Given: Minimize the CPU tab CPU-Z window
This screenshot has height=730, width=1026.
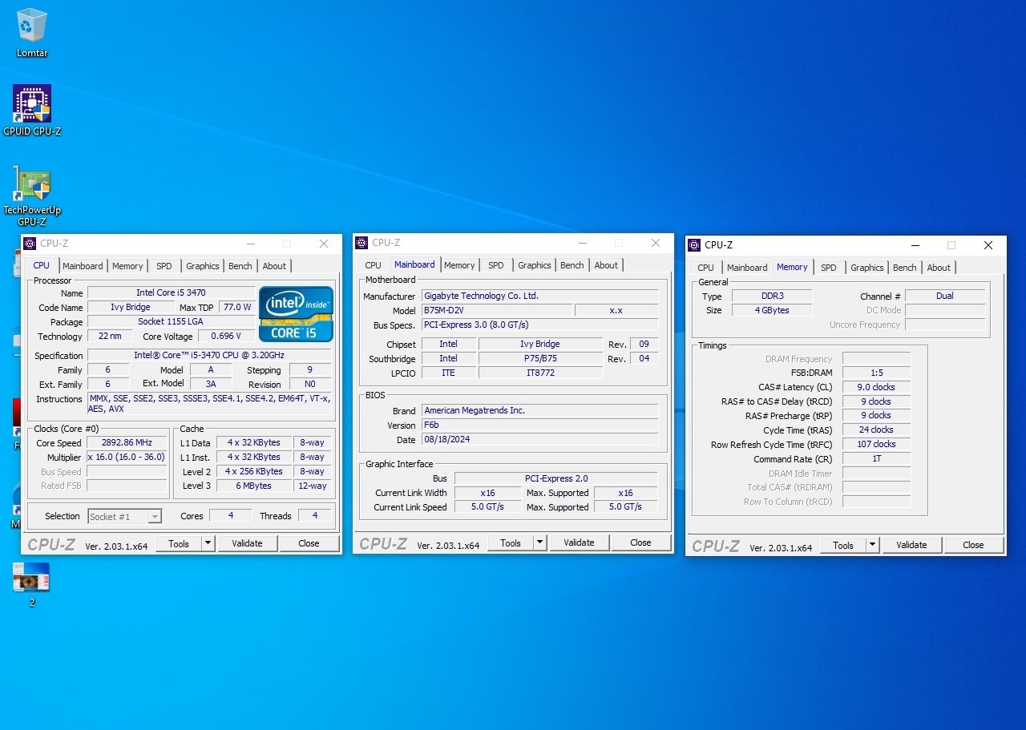Looking at the screenshot, I should click(250, 244).
